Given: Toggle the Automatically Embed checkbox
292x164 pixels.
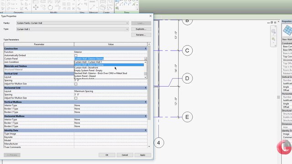Looking at the screenshot, I should pos(76,56).
